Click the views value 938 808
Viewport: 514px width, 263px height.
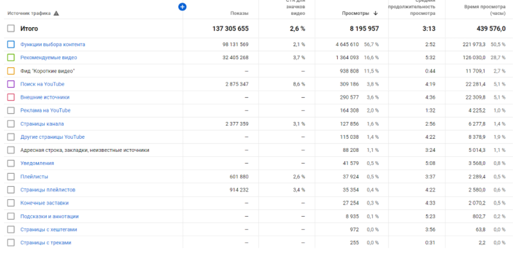pos(349,71)
